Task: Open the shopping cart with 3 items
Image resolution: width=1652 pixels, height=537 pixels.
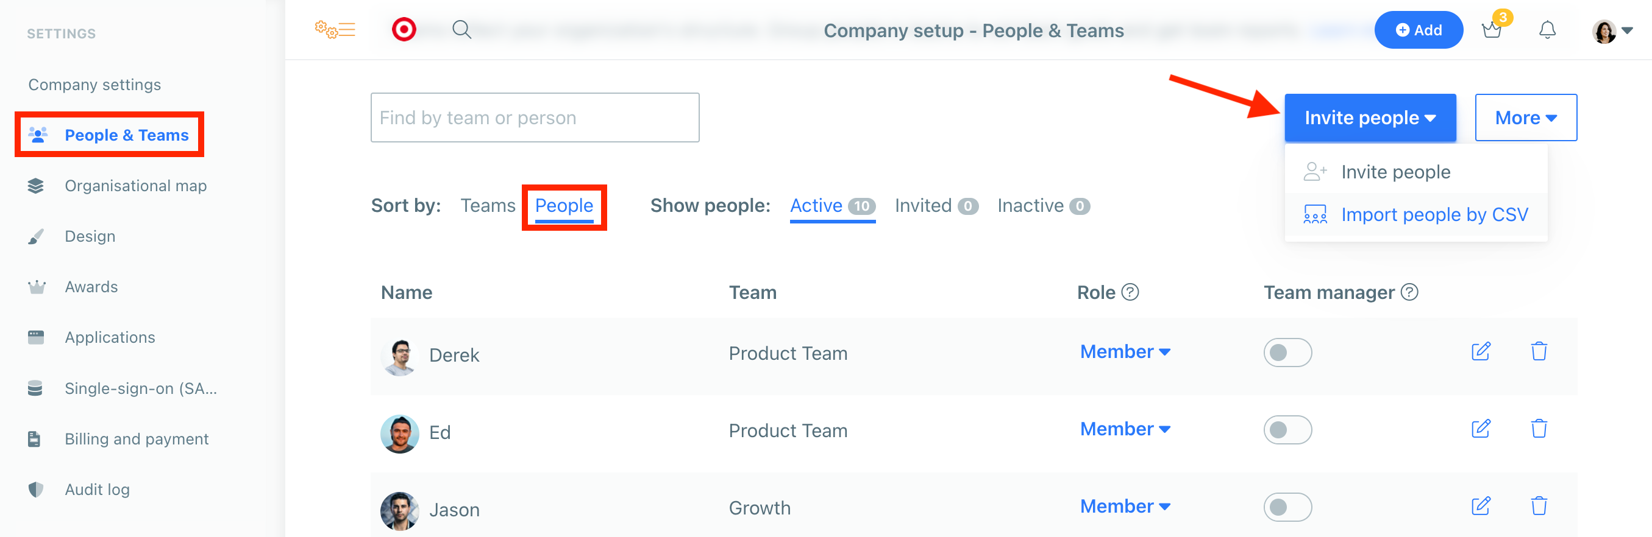Action: point(1492,30)
